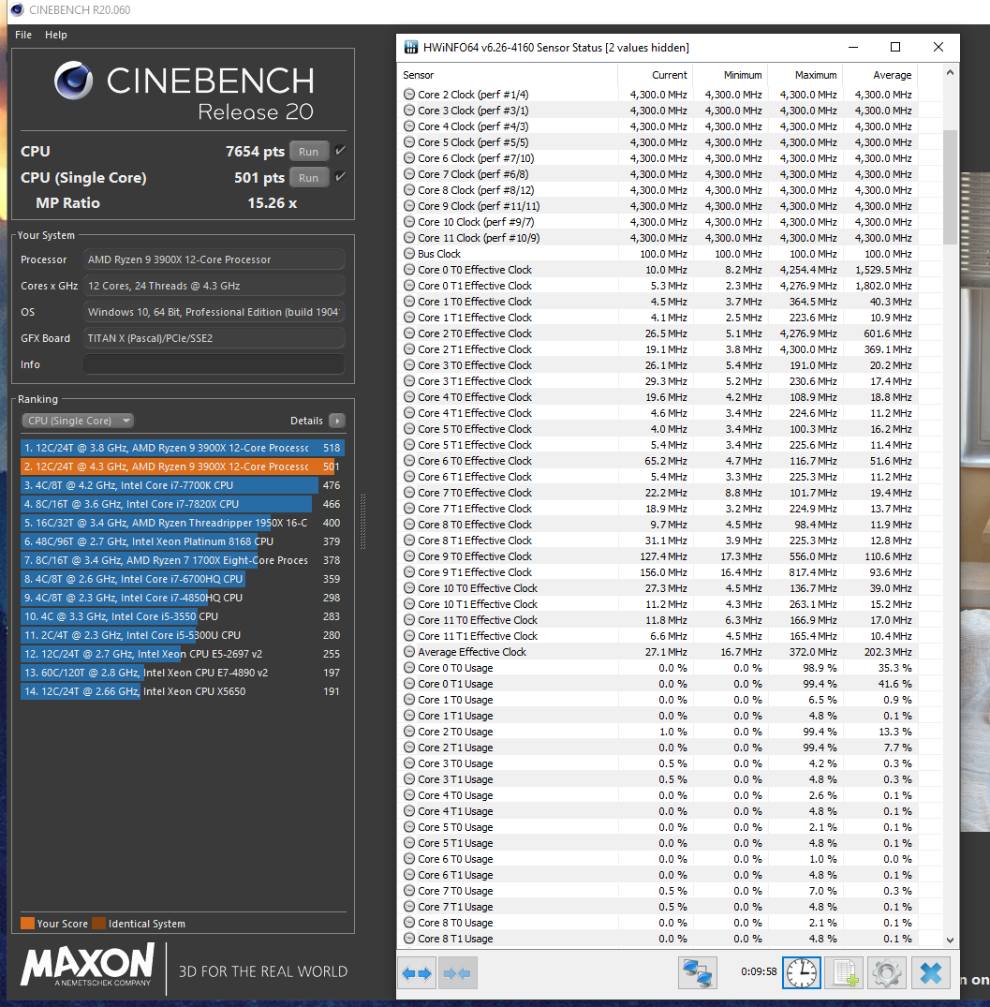The width and height of the screenshot is (990, 1007).
Task: Run the CPU multi-core benchmark
Action: (x=309, y=152)
